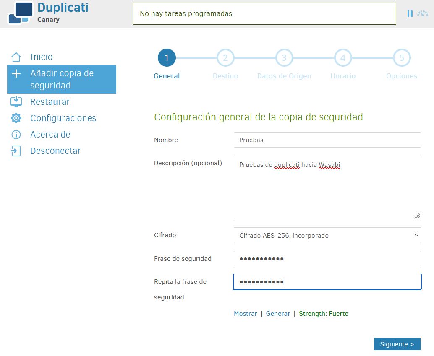This screenshot has height=356, width=434.
Task: Select step 4 Horario
Action: click(x=343, y=58)
